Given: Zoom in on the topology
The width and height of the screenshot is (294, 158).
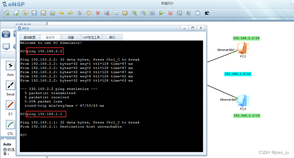Looking at the screenshot, I should [134, 13].
